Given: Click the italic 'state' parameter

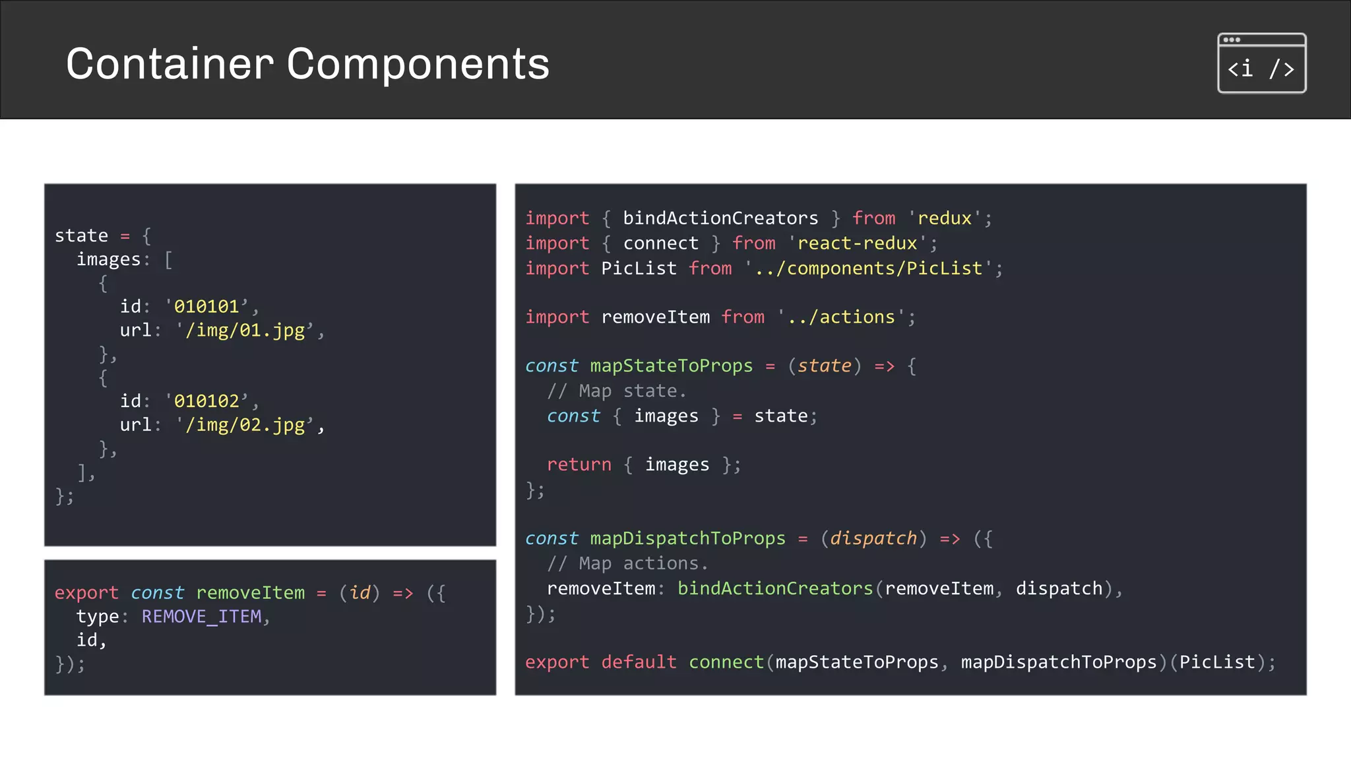Looking at the screenshot, I should 825,365.
